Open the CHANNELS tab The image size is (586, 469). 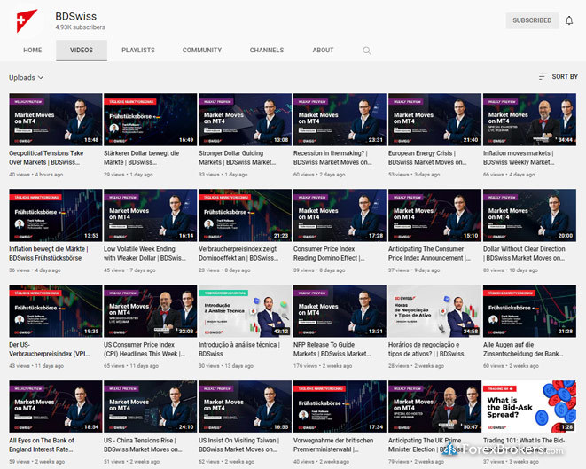point(267,50)
